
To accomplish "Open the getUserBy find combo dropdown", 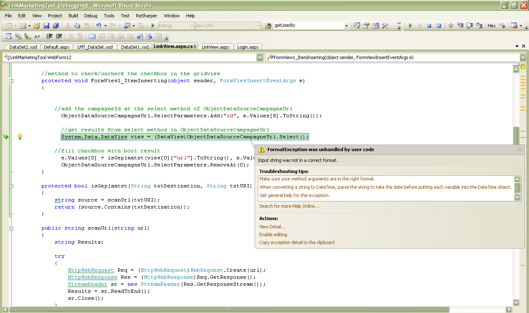I will pos(346,26).
